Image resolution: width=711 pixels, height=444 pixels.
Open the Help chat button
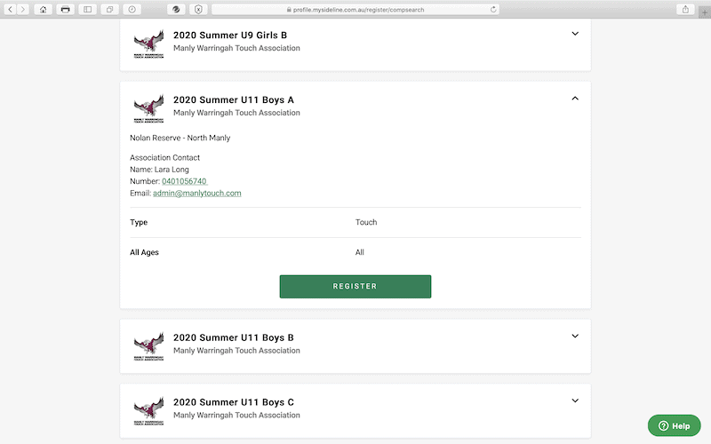(x=674, y=425)
